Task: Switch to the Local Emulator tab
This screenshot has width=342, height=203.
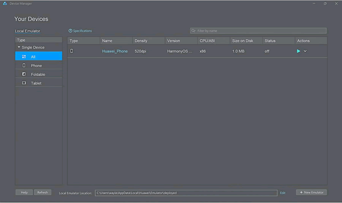Action: click(x=27, y=31)
